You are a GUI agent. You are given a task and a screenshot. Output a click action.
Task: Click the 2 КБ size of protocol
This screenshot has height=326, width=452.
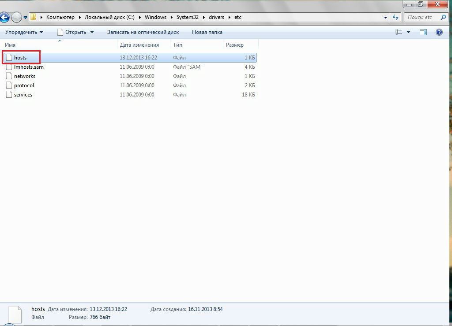coord(250,85)
